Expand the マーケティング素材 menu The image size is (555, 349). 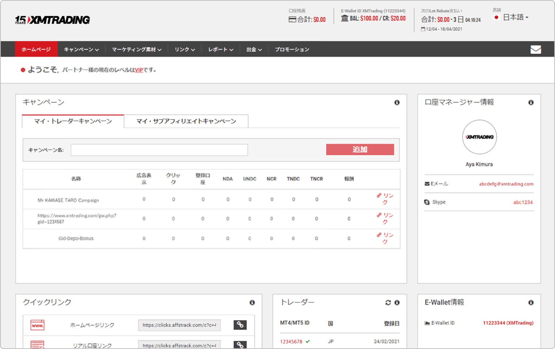point(137,49)
